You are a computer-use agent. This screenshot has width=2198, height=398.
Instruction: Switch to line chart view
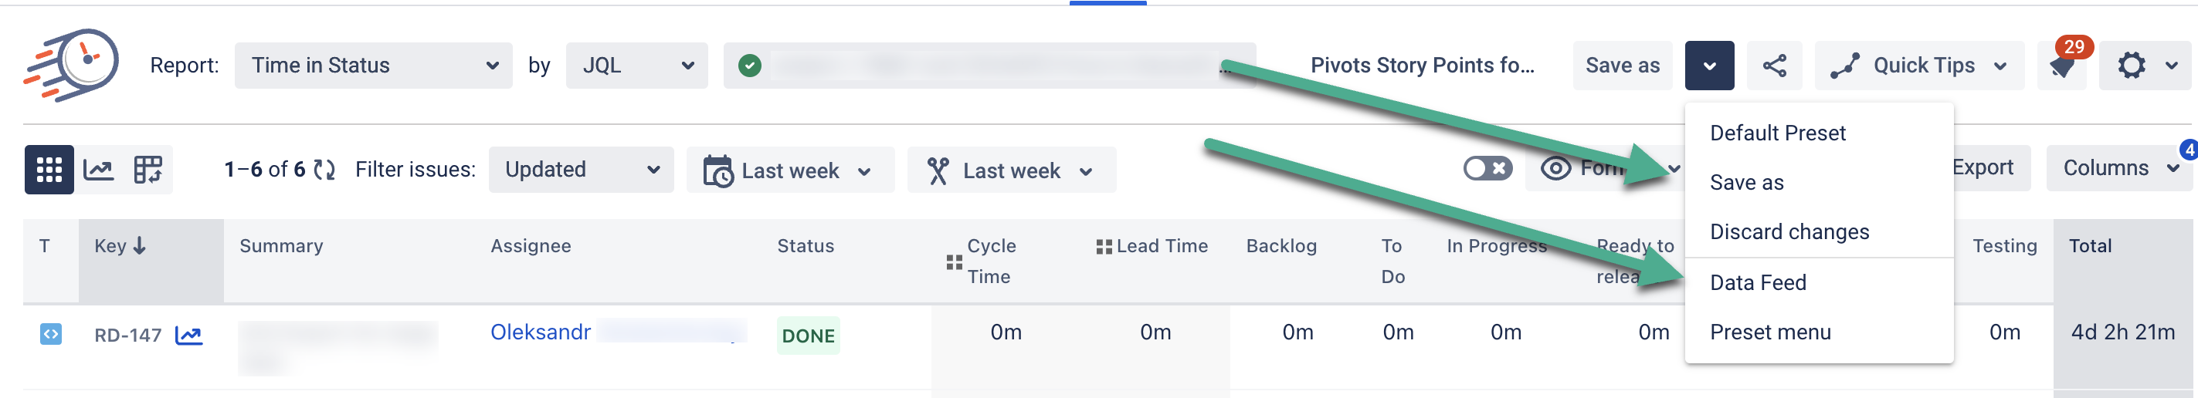coord(99,170)
